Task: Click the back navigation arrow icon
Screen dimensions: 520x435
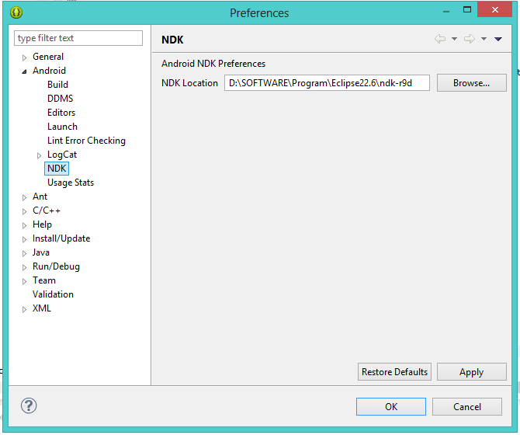Action: (x=440, y=39)
